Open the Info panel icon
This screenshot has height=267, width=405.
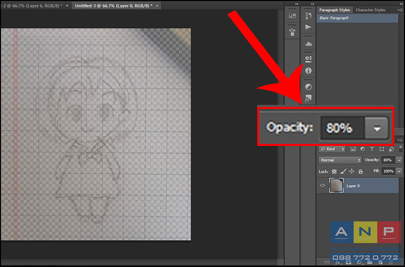(308, 70)
